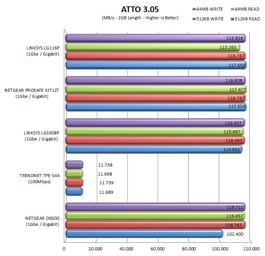Click the green 64MB READ legend swatch

click(233, 9)
